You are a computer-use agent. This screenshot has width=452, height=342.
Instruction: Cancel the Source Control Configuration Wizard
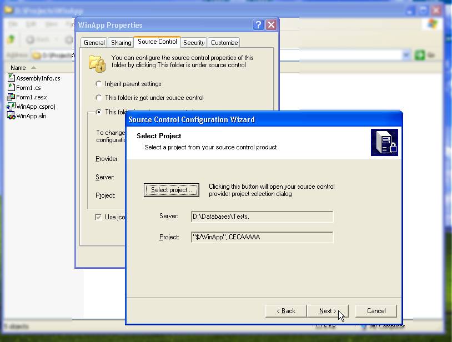point(376,311)
